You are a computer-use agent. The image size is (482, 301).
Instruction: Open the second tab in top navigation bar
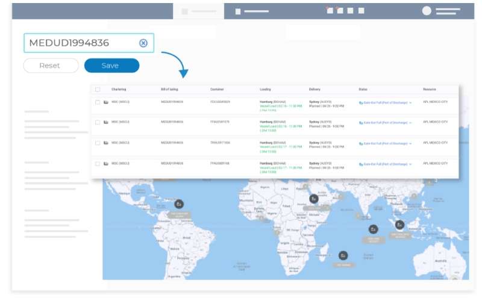252,11
